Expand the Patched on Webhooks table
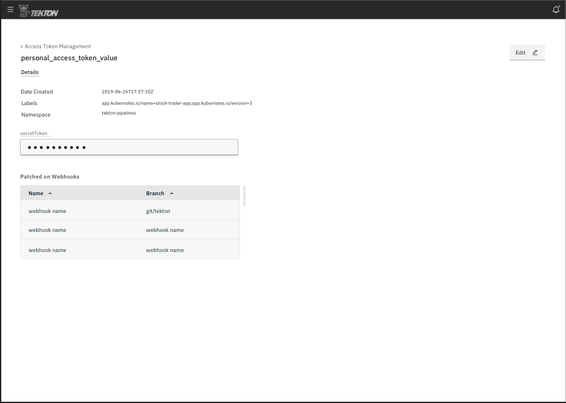 coord(243,195)
